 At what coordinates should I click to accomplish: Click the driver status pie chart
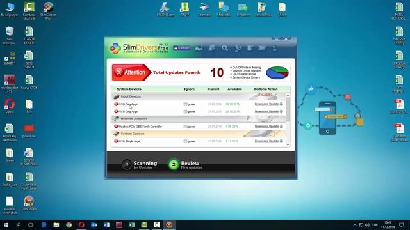click(277, 72)
